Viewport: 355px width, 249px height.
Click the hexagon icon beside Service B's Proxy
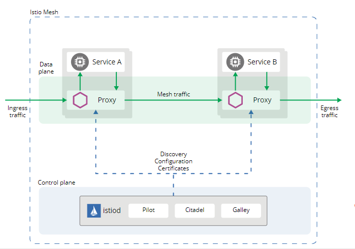click(236, 100)
